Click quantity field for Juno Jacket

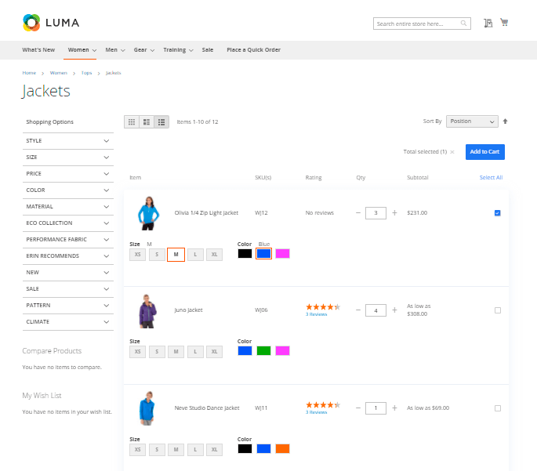376,310
